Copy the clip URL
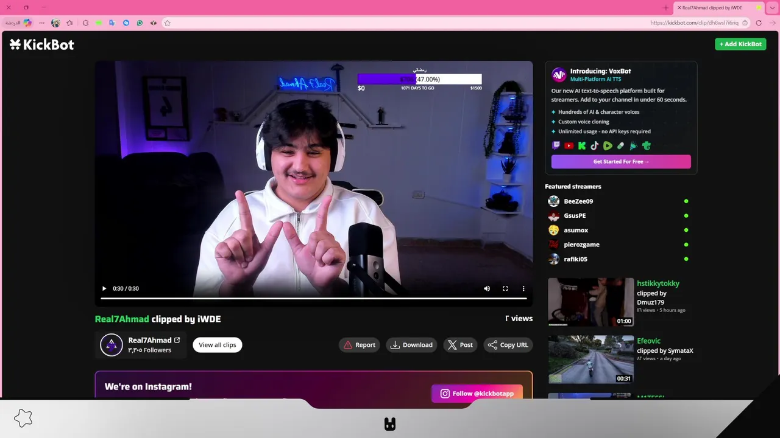This screenshot has height=438, width=780. coord(508,345)
